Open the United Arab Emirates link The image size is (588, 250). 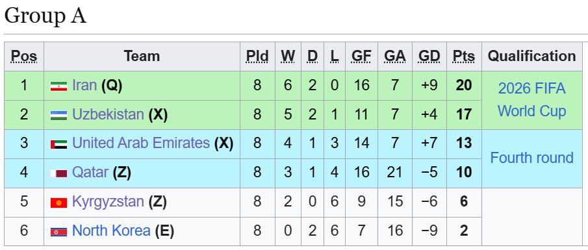140,143
